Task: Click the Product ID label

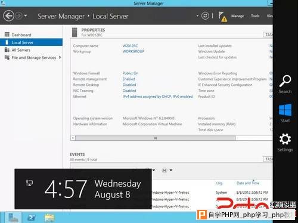Action: 206,97
